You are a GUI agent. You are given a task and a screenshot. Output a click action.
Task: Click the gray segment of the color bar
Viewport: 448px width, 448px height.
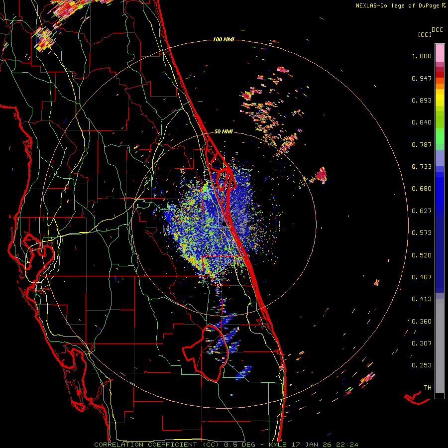click(440, 346)
